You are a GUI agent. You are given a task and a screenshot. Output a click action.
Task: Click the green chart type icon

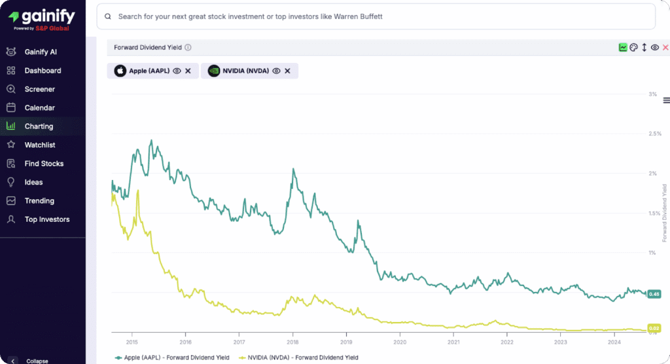pyautogui.click(x=623, y=47)
